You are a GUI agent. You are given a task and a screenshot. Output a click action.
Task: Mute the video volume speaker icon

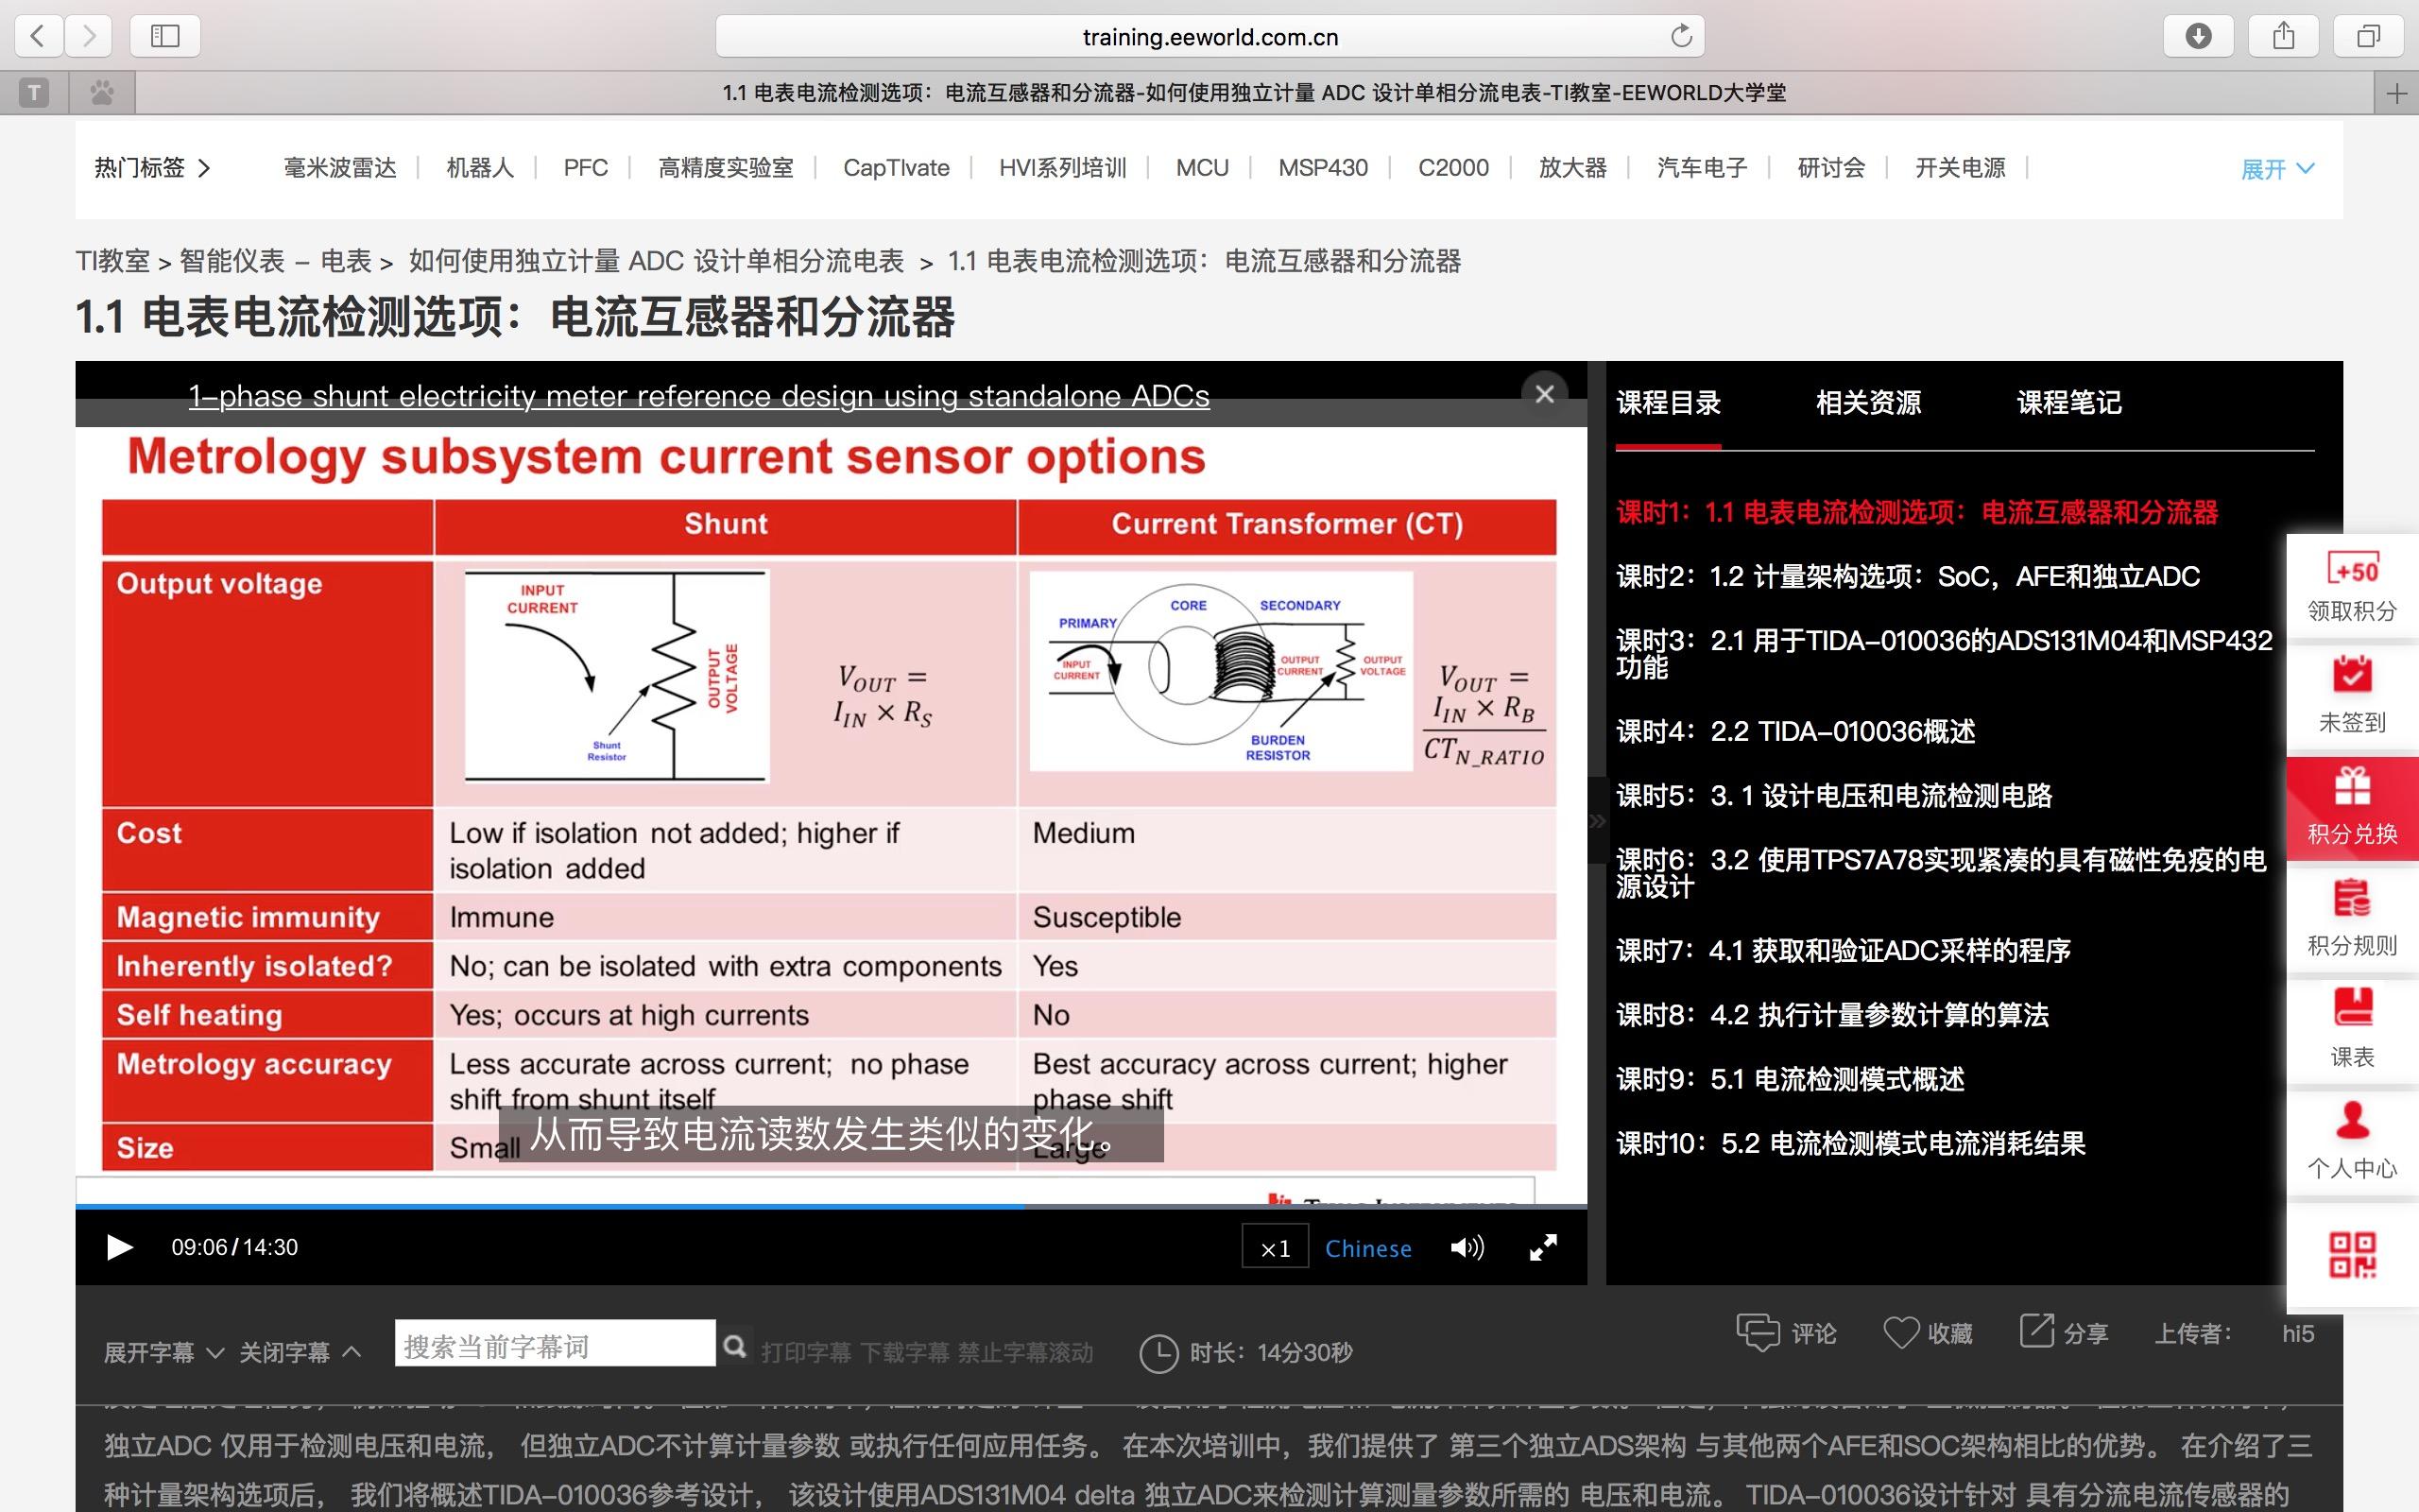pyautogui.click(x=1467, y=1247)
